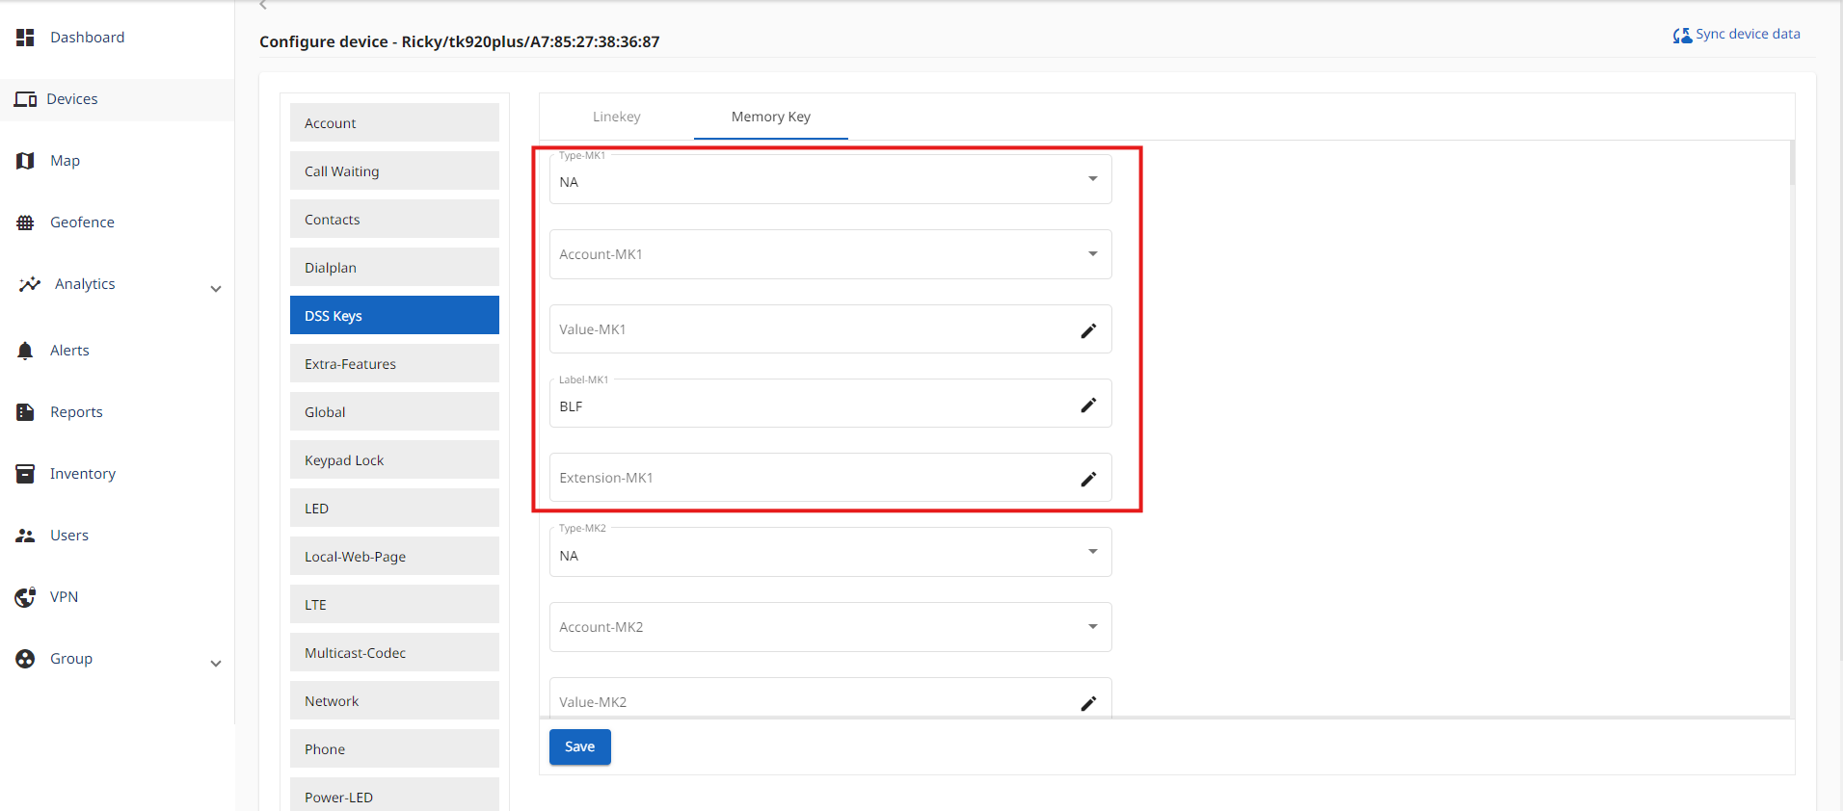This screenshot has width=1843, height=811.
Task: Switch to the Linekey tab
Action: 616,117
